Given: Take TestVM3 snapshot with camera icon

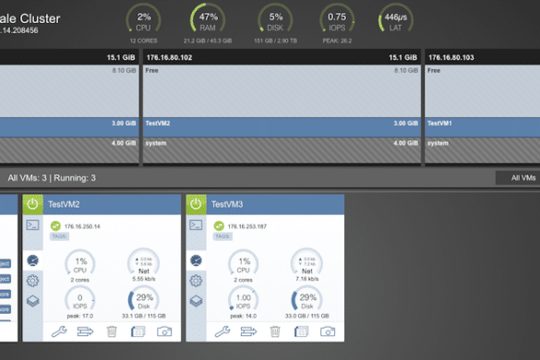Looking at the screenshot, I should (328, 331).
